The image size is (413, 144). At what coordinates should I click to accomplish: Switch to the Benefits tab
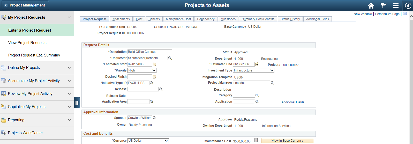[154, 19]
